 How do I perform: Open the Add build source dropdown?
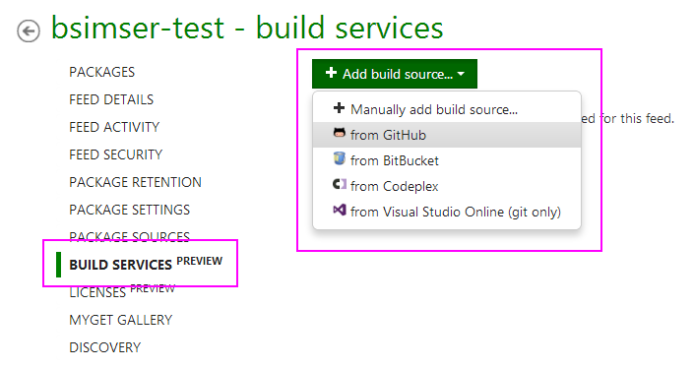pos(395,74)
